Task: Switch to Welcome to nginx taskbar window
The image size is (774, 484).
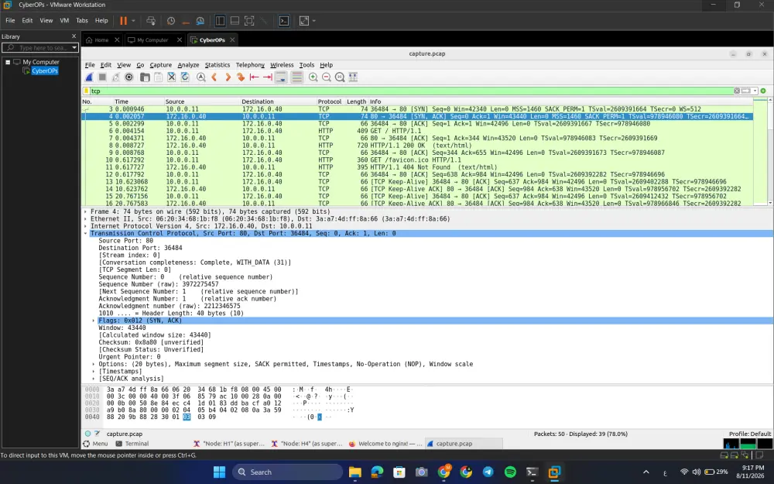Action: pyautogui.click(x=385, y=444)
